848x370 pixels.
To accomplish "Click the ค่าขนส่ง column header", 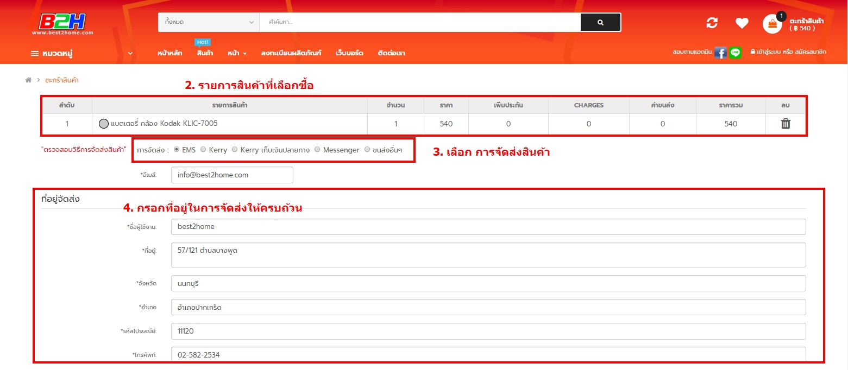I will (x=663, y=105).
